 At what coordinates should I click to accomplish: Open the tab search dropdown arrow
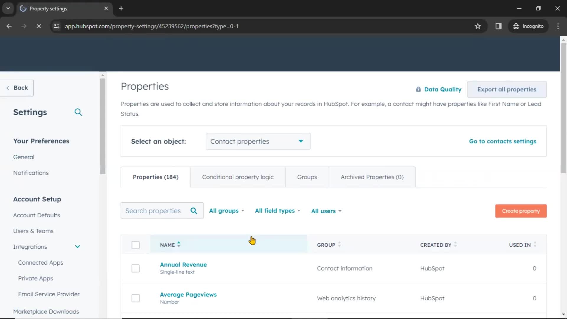(x=8, y=9)
